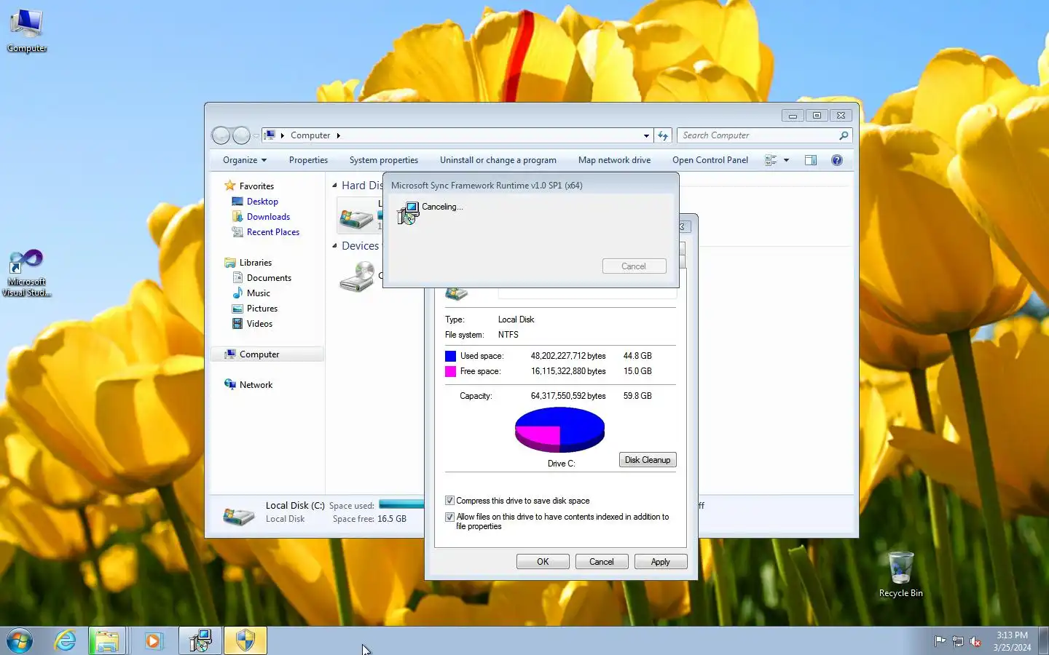1049x655 pixels.
Task: Click the Search Computer field
Action: [764, 135]
